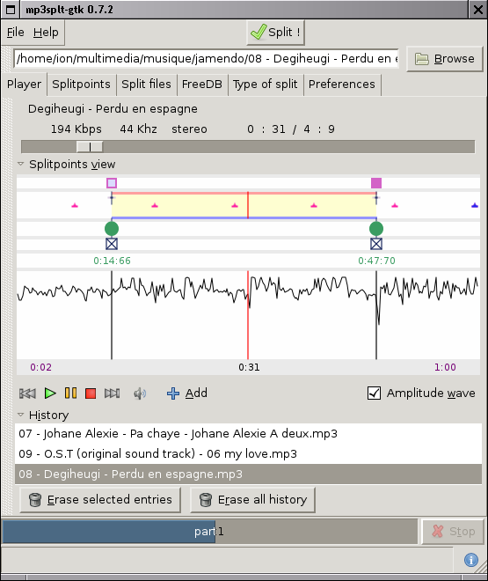
Task: Collapse the History expander
Action: click(x=21, y=415)
